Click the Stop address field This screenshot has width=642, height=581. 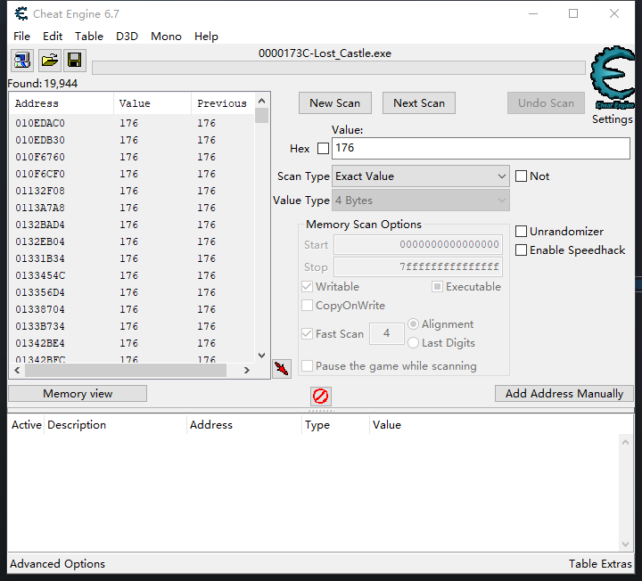(x=418, y=267)
